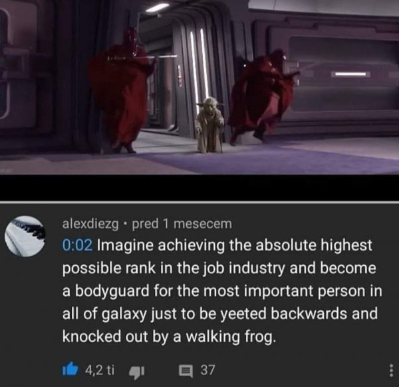This screenshot has width=399, height=387.
Task: Click the 'pred 1 mesecem' time label
Action: pos(182,224)
